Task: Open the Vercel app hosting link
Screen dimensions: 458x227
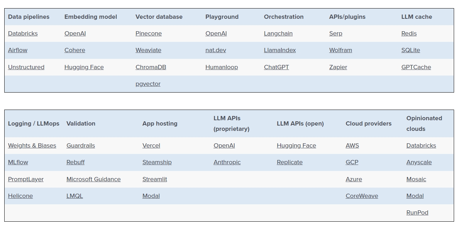Action: coord(151,145)
